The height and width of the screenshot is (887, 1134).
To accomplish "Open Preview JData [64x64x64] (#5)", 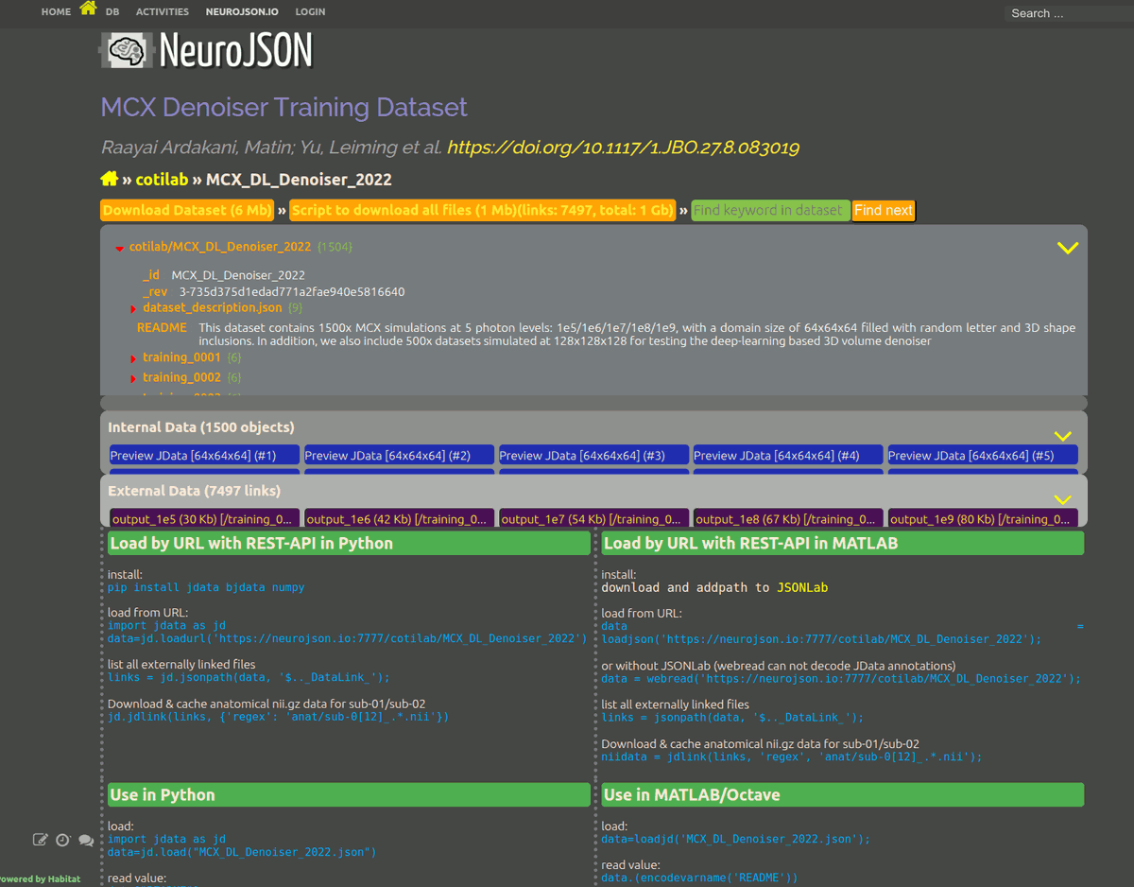I will (x=983, y=455).
